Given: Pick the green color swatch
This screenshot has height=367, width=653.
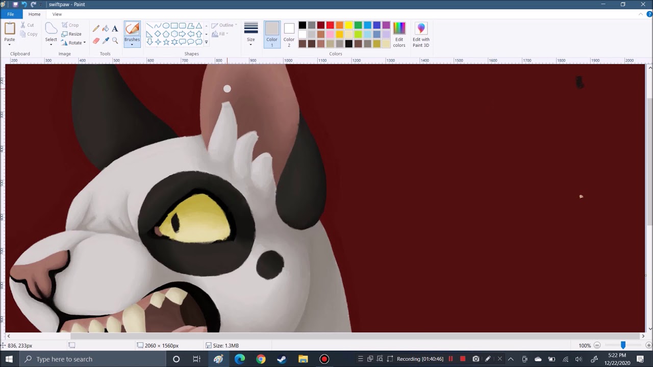Looking at the screenshot, I should [358, 25].
